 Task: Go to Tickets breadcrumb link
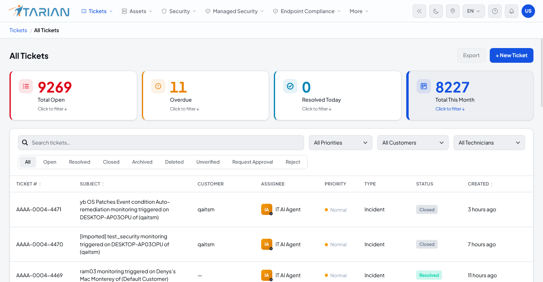[x=18, y=30]
